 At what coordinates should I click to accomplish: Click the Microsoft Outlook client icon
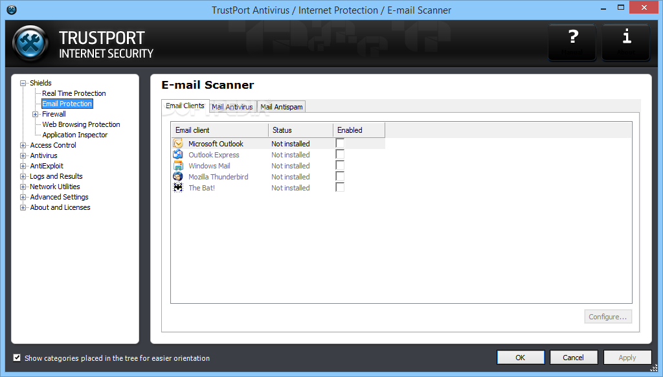point(178,143)
